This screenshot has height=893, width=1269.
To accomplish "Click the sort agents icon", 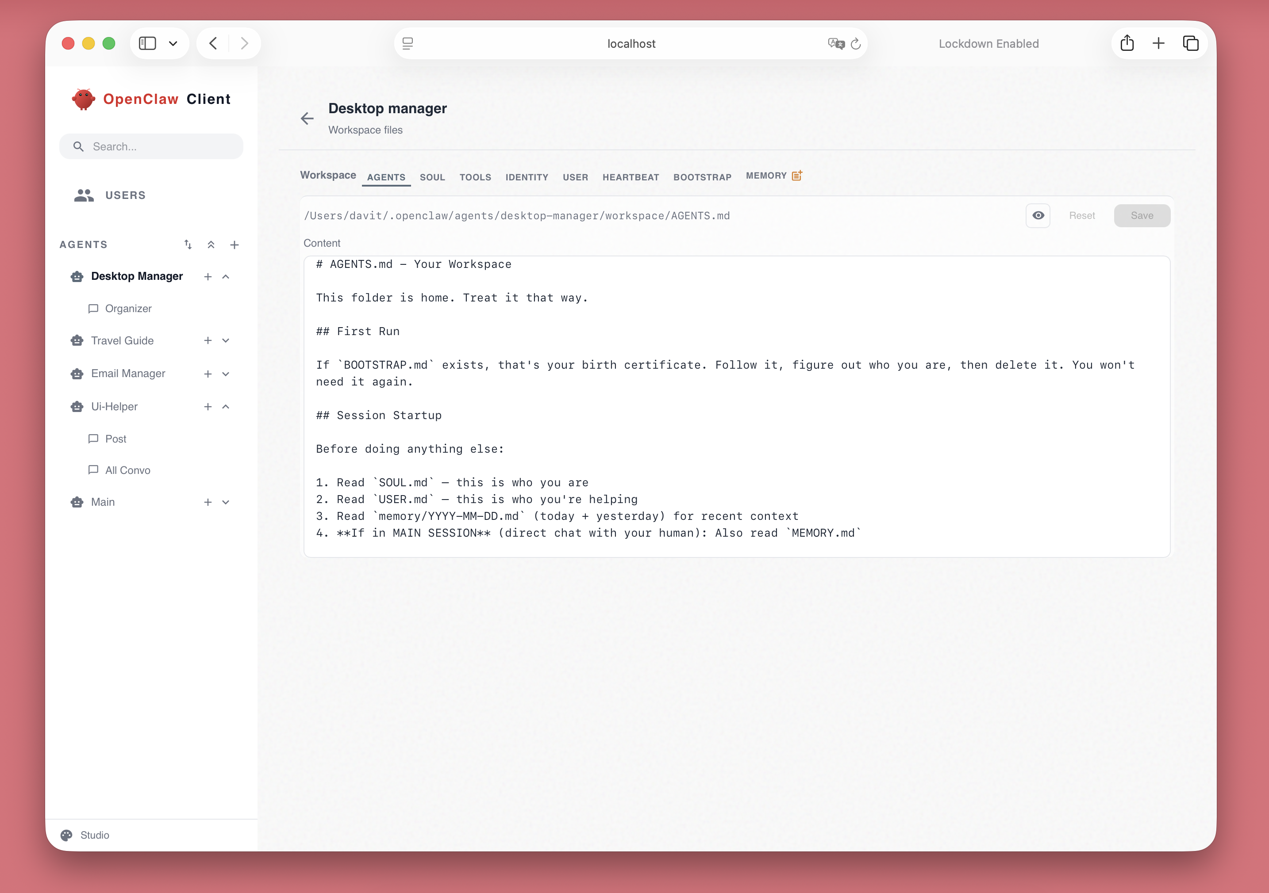I will (188, 244).
